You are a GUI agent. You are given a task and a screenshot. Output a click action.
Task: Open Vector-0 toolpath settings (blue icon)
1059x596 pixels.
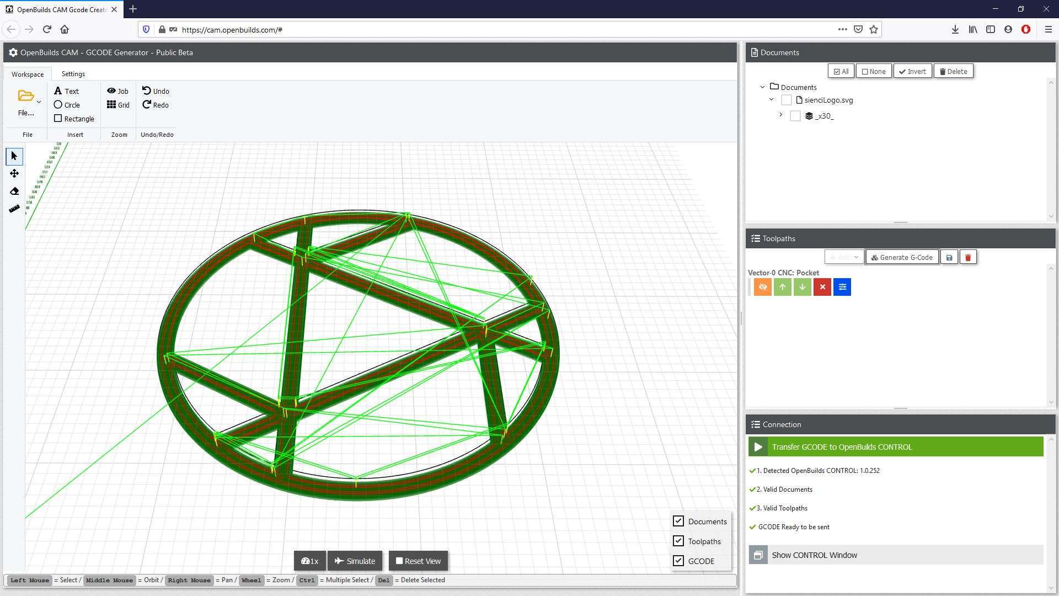click(842, 287)
